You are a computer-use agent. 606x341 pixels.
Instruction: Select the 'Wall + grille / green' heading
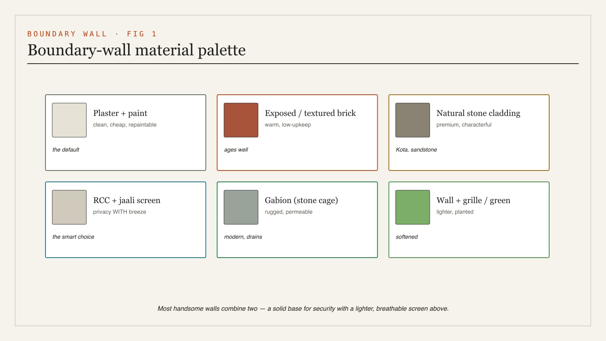473,200
